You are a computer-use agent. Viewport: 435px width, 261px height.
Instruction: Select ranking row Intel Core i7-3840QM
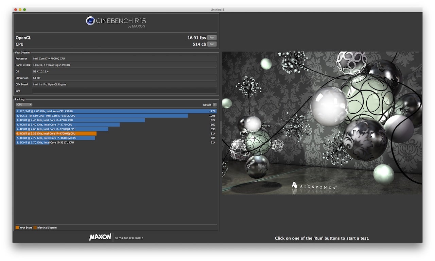(116, 138)
